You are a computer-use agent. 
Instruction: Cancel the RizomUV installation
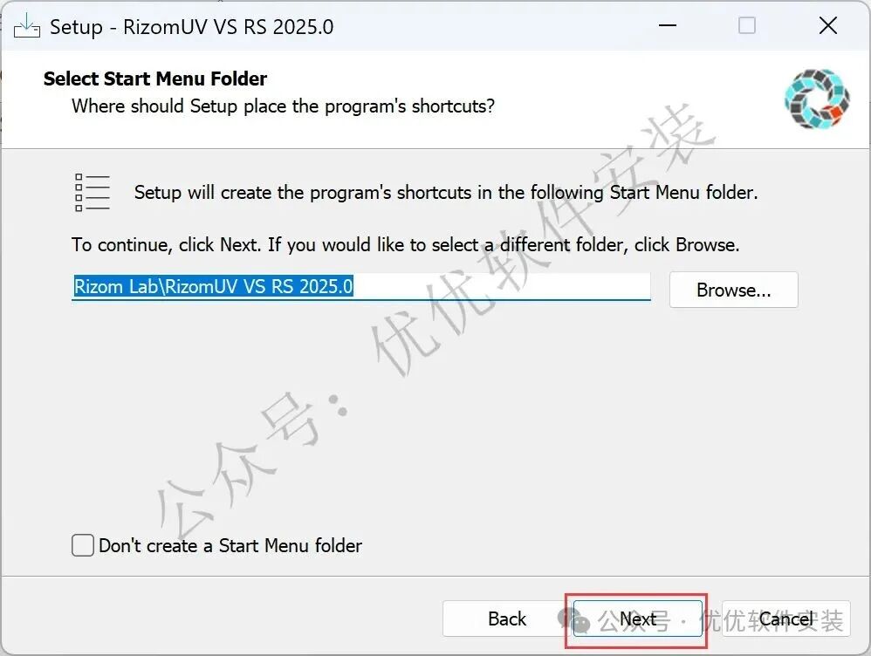click(x=785, y=618)
